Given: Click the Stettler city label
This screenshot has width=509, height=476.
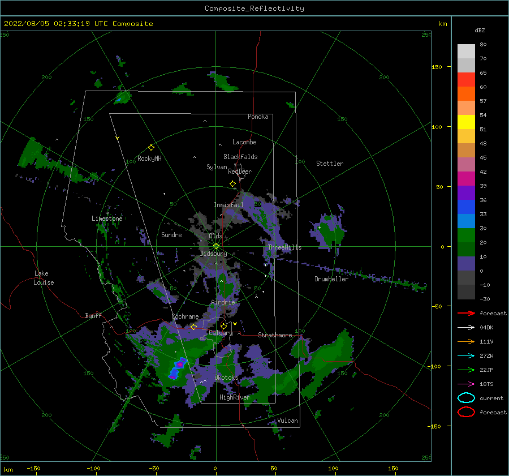Looking at the screenshot, I should (x=330, y=164).
